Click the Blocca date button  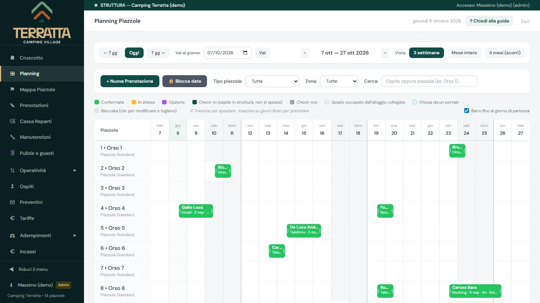tap(184, 81)
